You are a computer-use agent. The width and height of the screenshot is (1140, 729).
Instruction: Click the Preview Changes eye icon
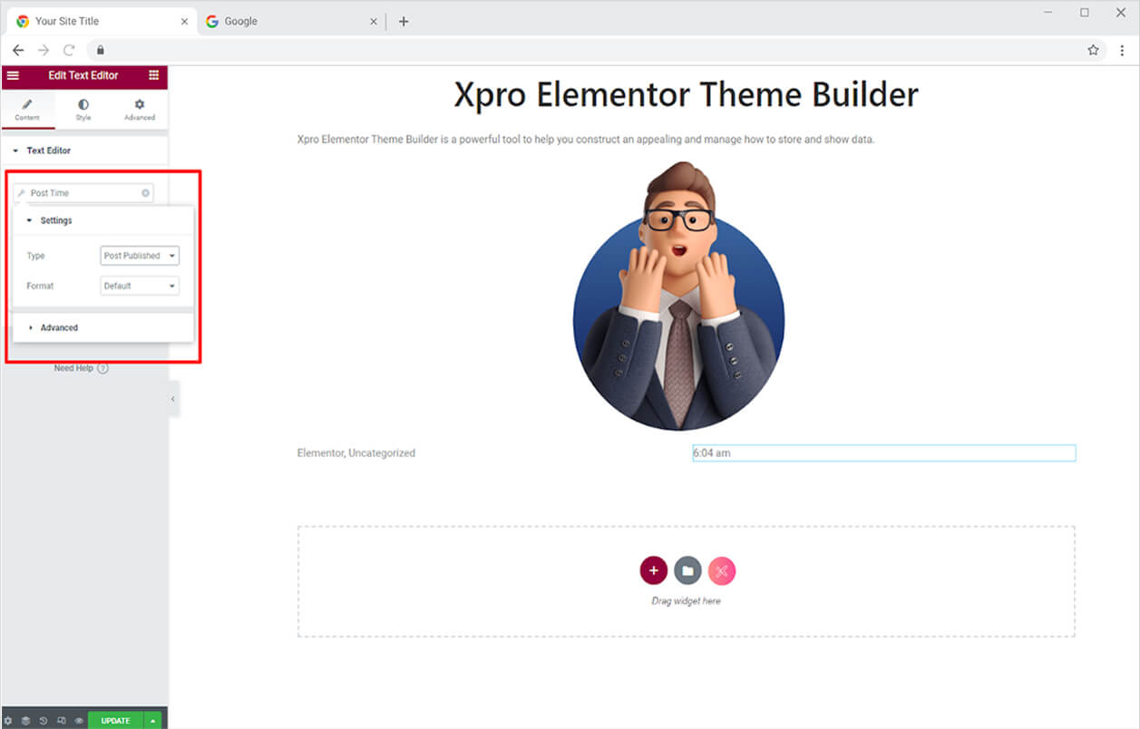pos(79,721)
